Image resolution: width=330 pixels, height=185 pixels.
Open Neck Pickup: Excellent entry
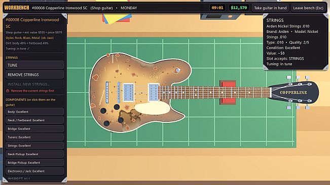[34, 154]
